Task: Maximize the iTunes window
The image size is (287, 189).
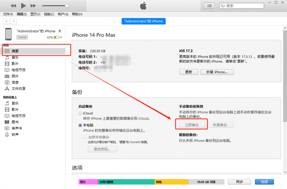Action: (276, 3)
